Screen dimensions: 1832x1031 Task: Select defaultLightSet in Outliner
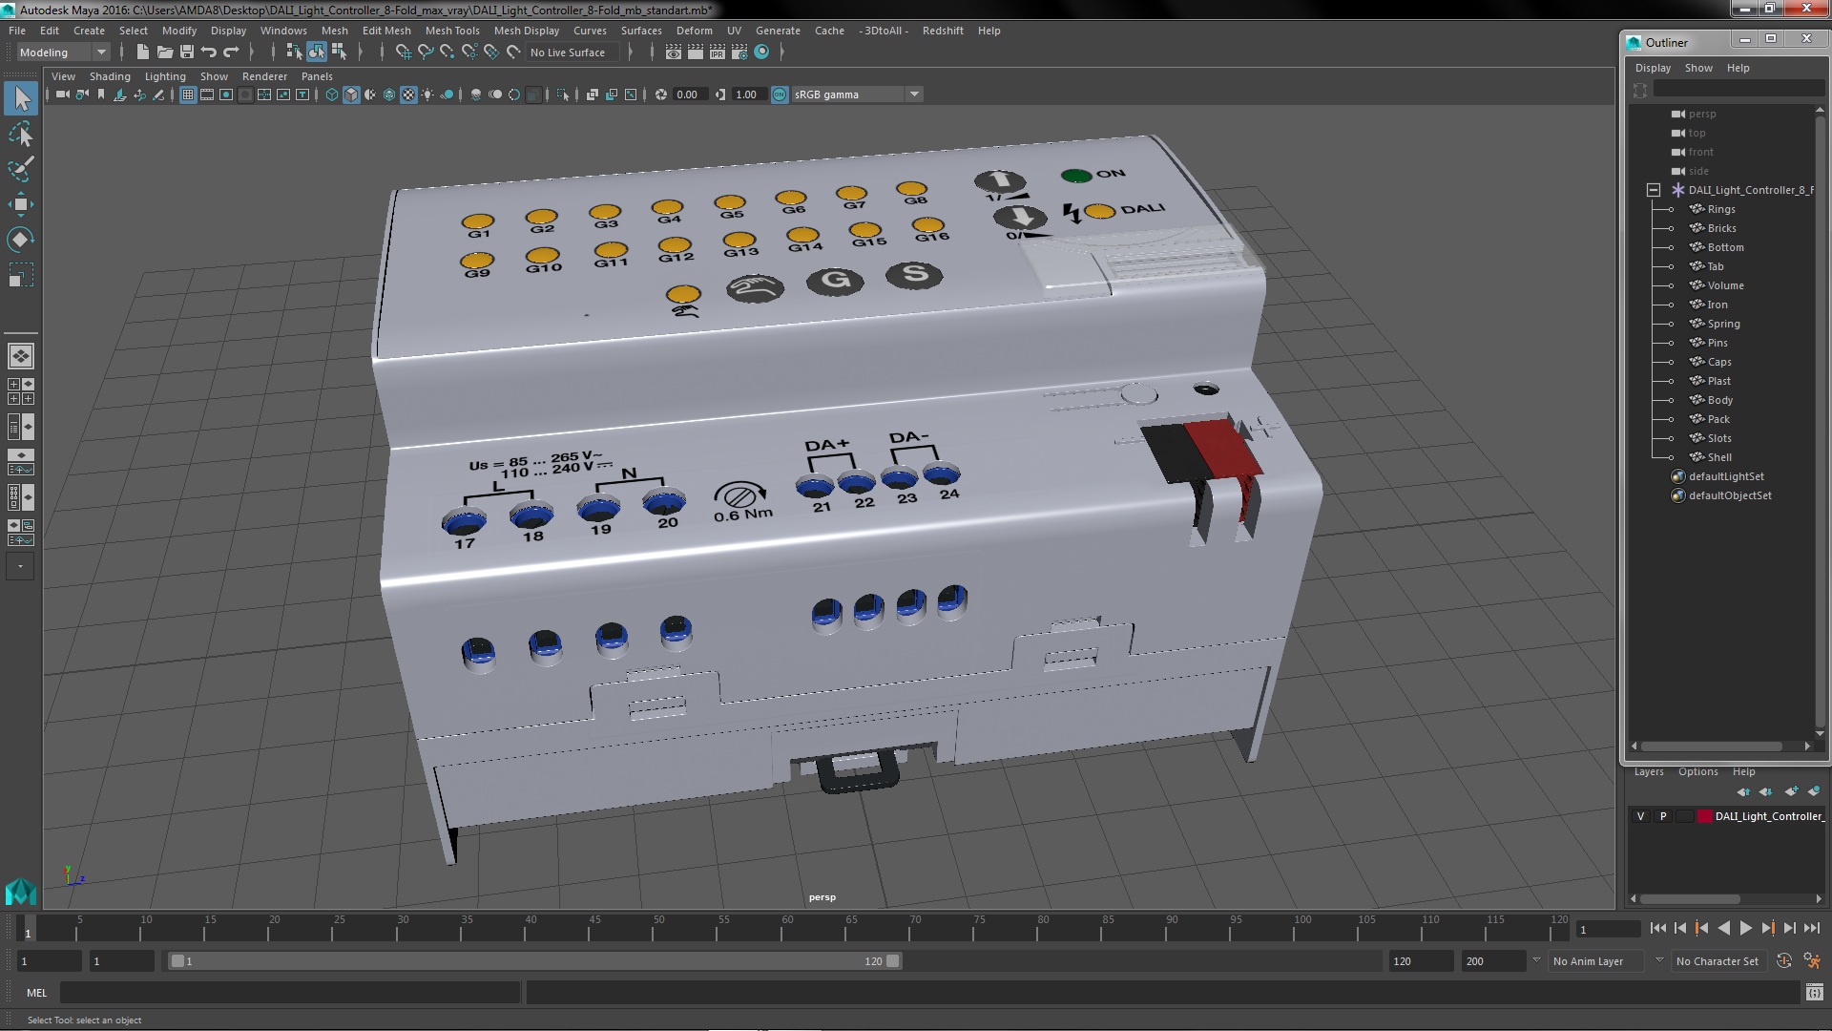(x=1726, y=476)
